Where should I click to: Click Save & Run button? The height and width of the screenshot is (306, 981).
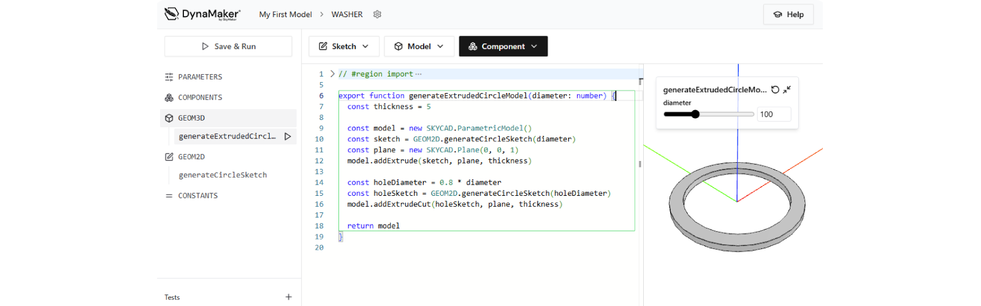[x=228, y=47]
